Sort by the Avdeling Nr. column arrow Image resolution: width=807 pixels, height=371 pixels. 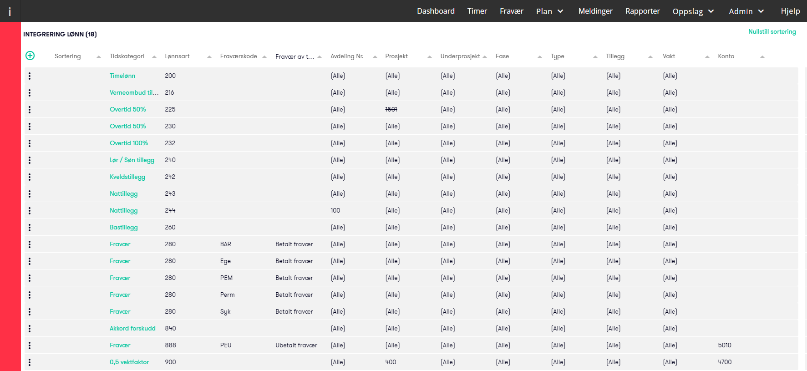pos(375,57)
